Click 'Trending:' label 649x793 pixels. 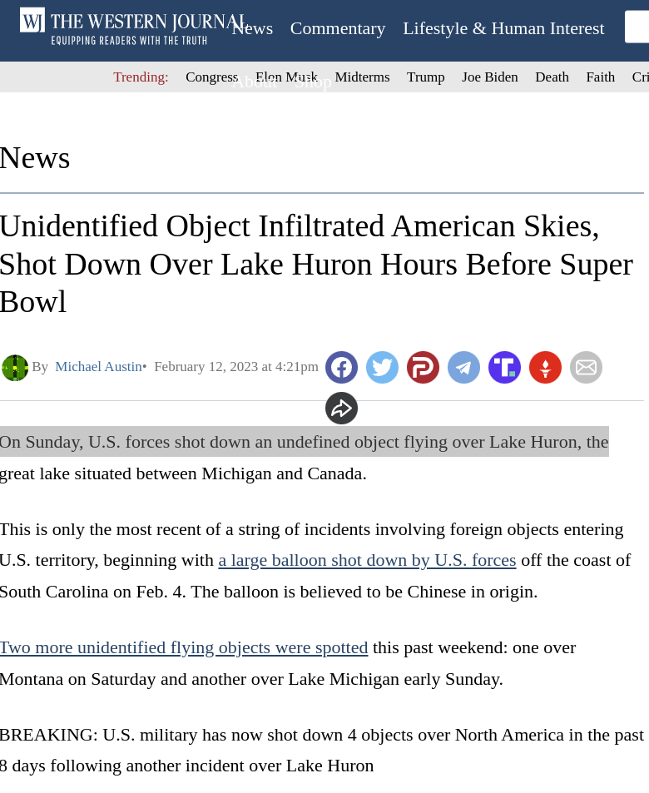(x=141, y=77)
